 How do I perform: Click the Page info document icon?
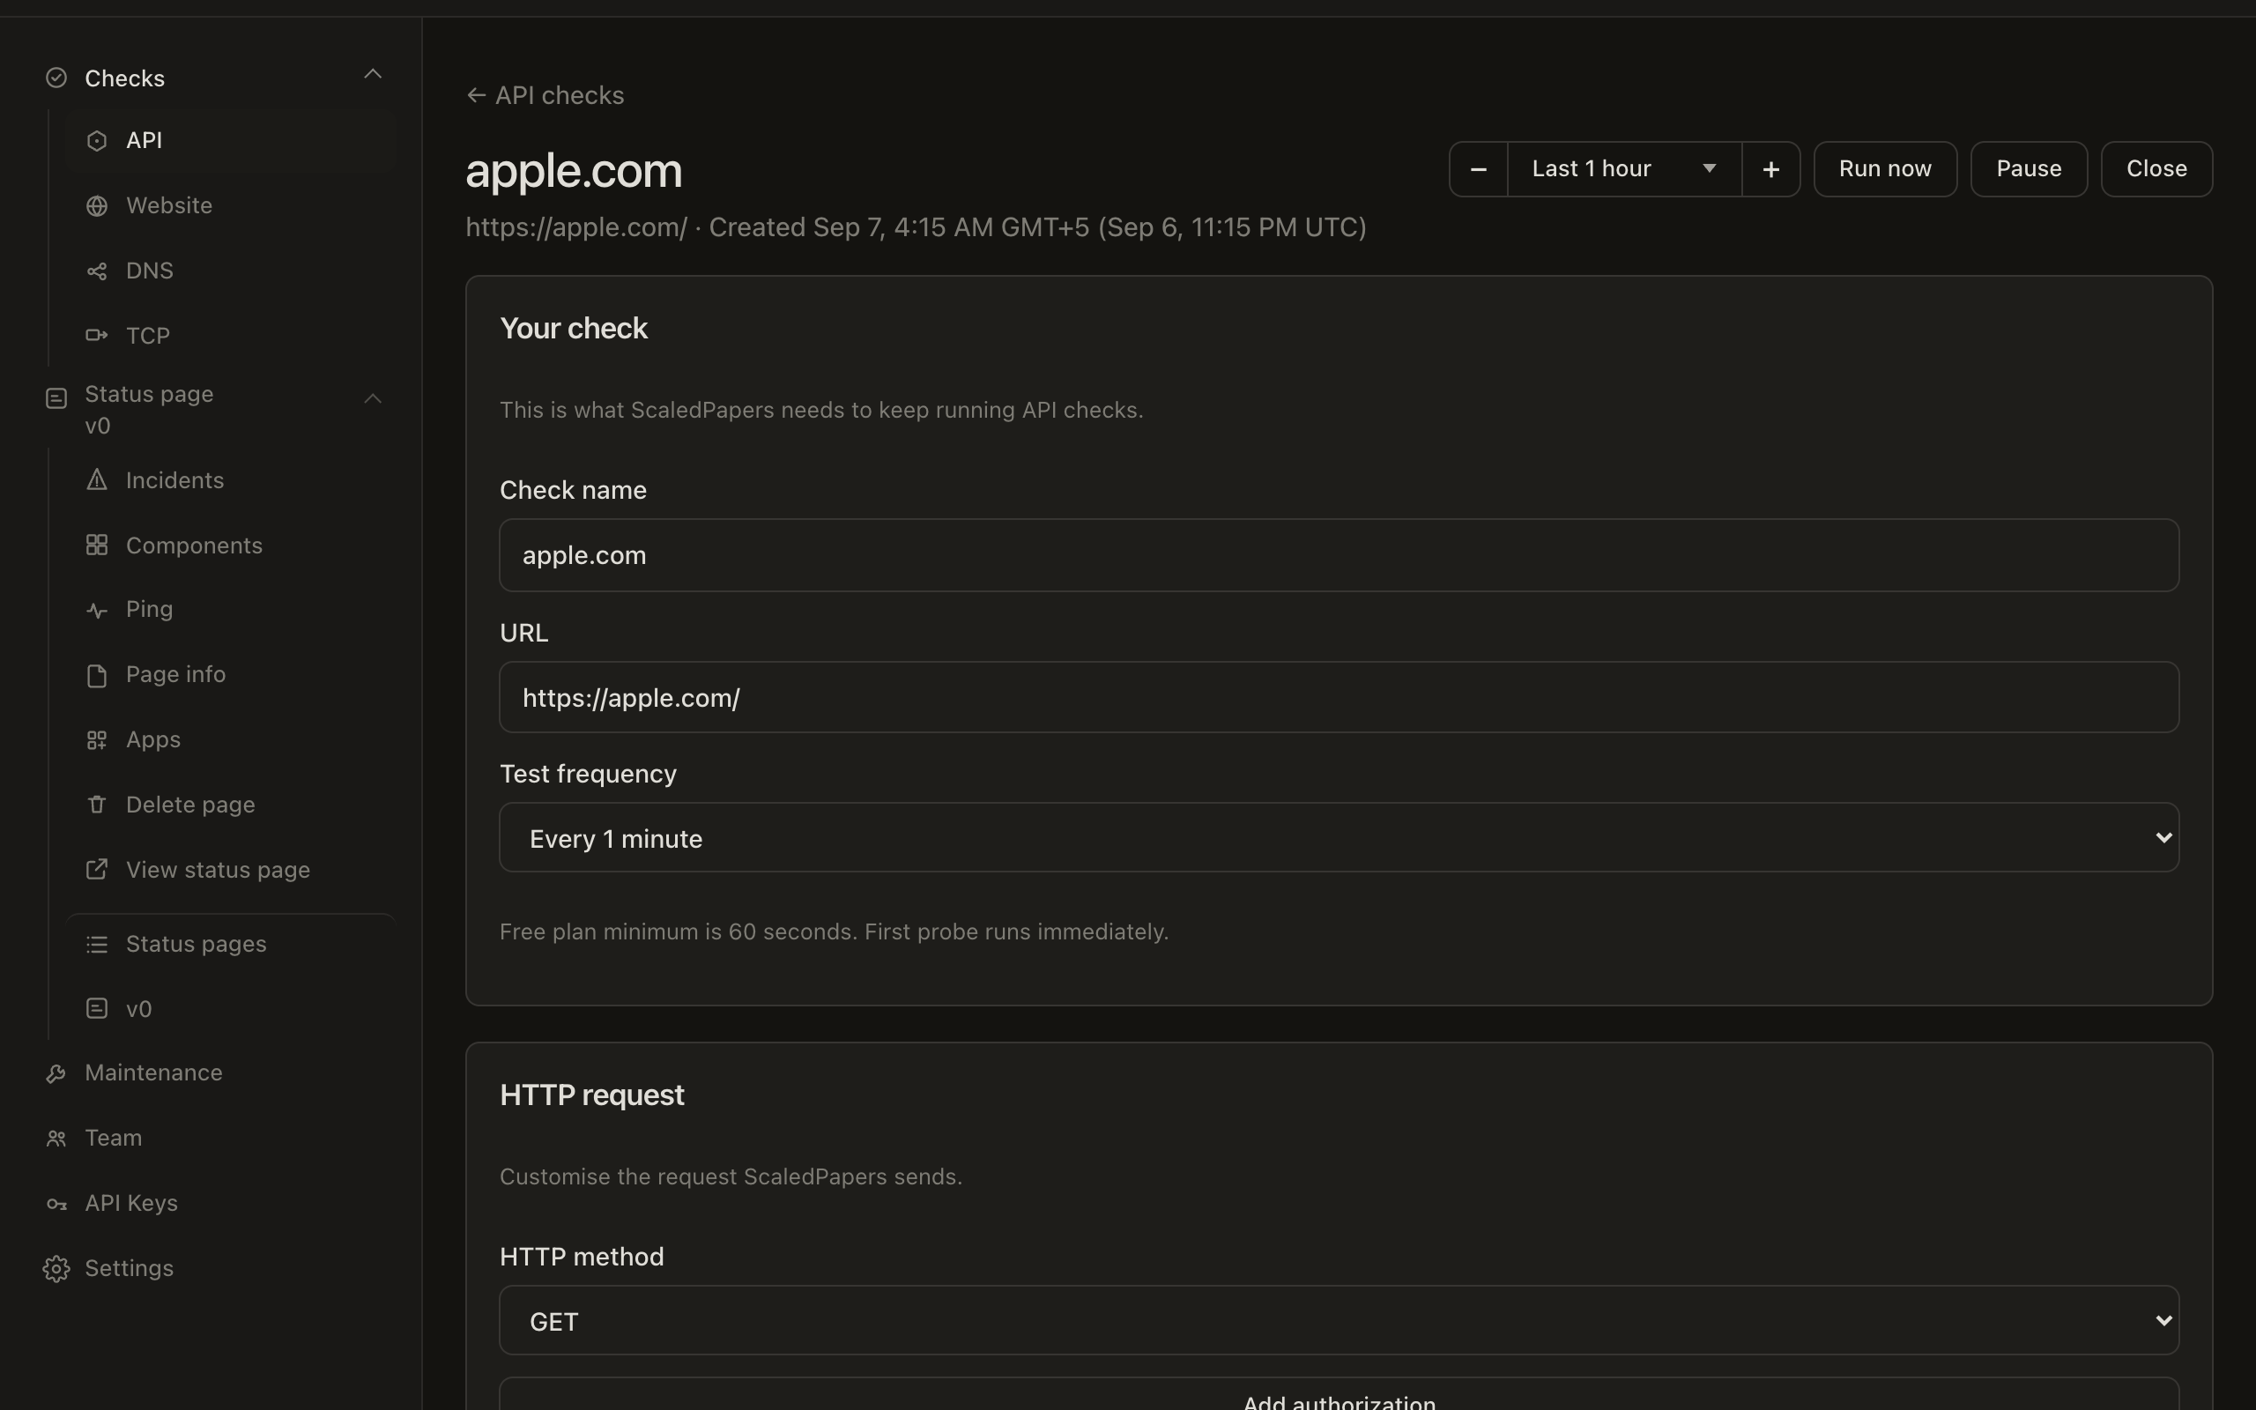[97, 675]
